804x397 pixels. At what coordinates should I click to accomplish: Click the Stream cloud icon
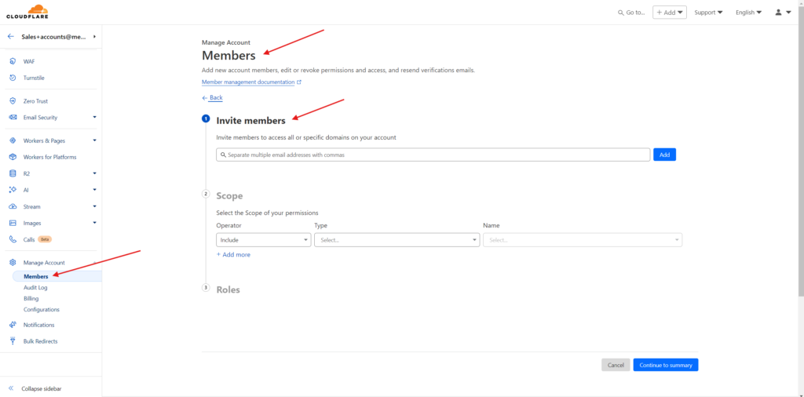pyautogui.click(x=13, y=206)
